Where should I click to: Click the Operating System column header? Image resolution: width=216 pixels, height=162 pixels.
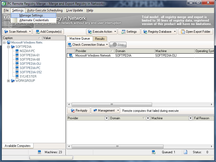205,51
